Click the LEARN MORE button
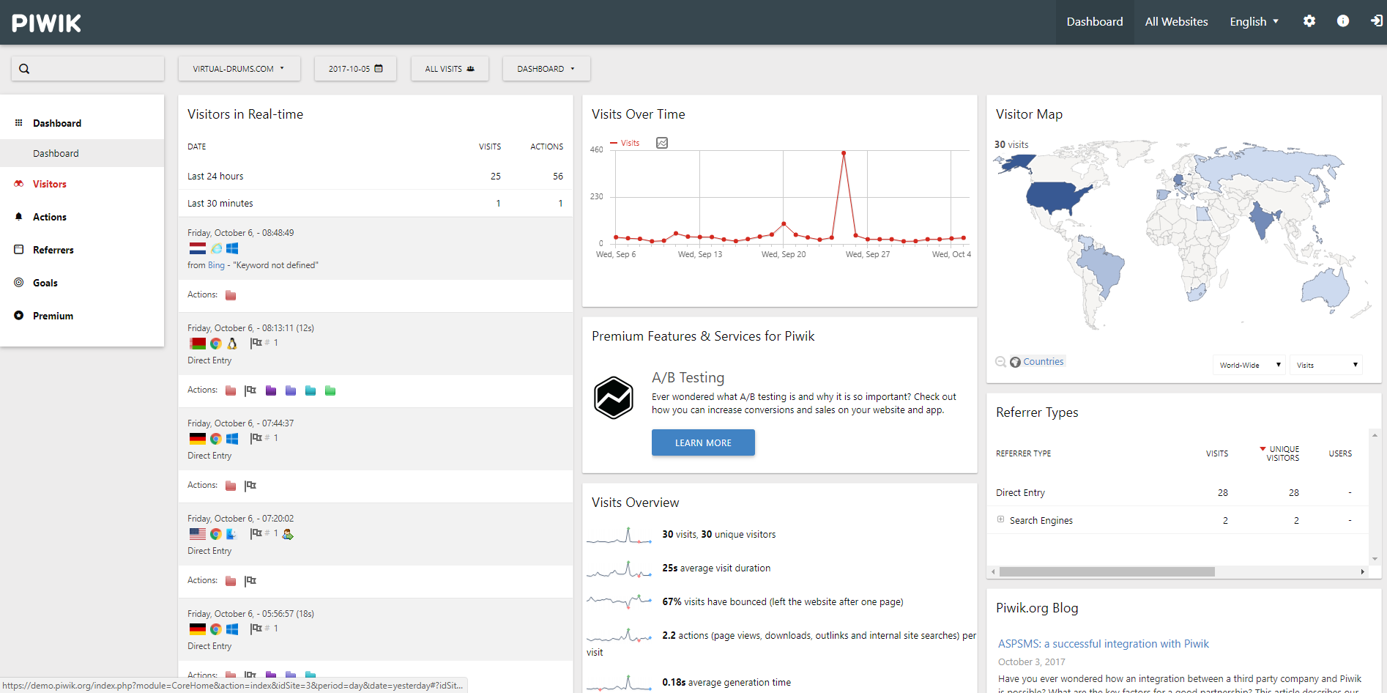The image size is (1387, 693). (x=703, y=442)
